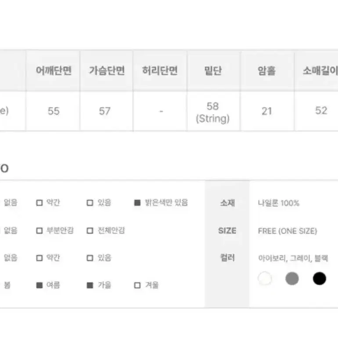Check the 밝은색만 있음 checkbox
The height and width of the screenshot is (338, 338).
point(137,203)
